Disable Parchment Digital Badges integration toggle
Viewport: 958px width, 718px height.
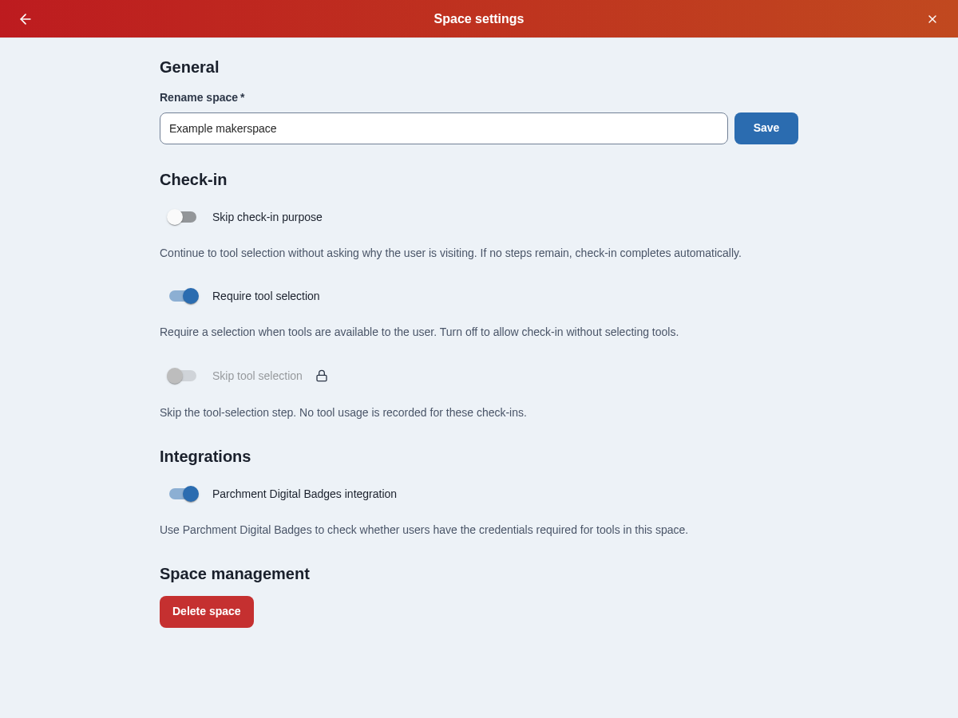tap(182, 494)
